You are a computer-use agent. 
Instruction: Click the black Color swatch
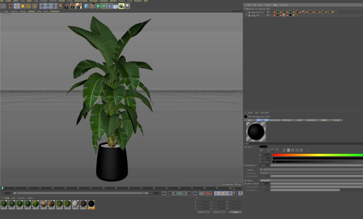click(263, 147)
